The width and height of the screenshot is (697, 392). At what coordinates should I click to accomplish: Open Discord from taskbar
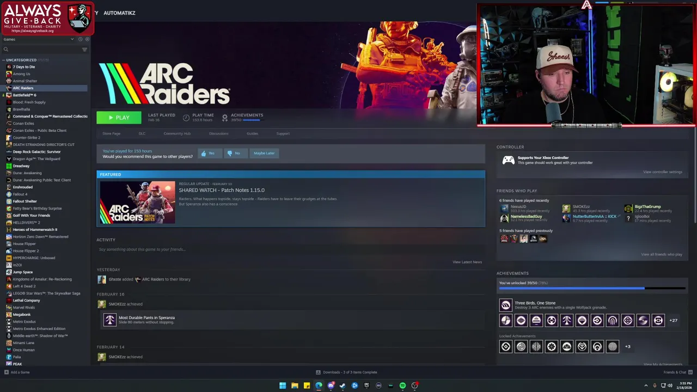[x=331, y=385]
